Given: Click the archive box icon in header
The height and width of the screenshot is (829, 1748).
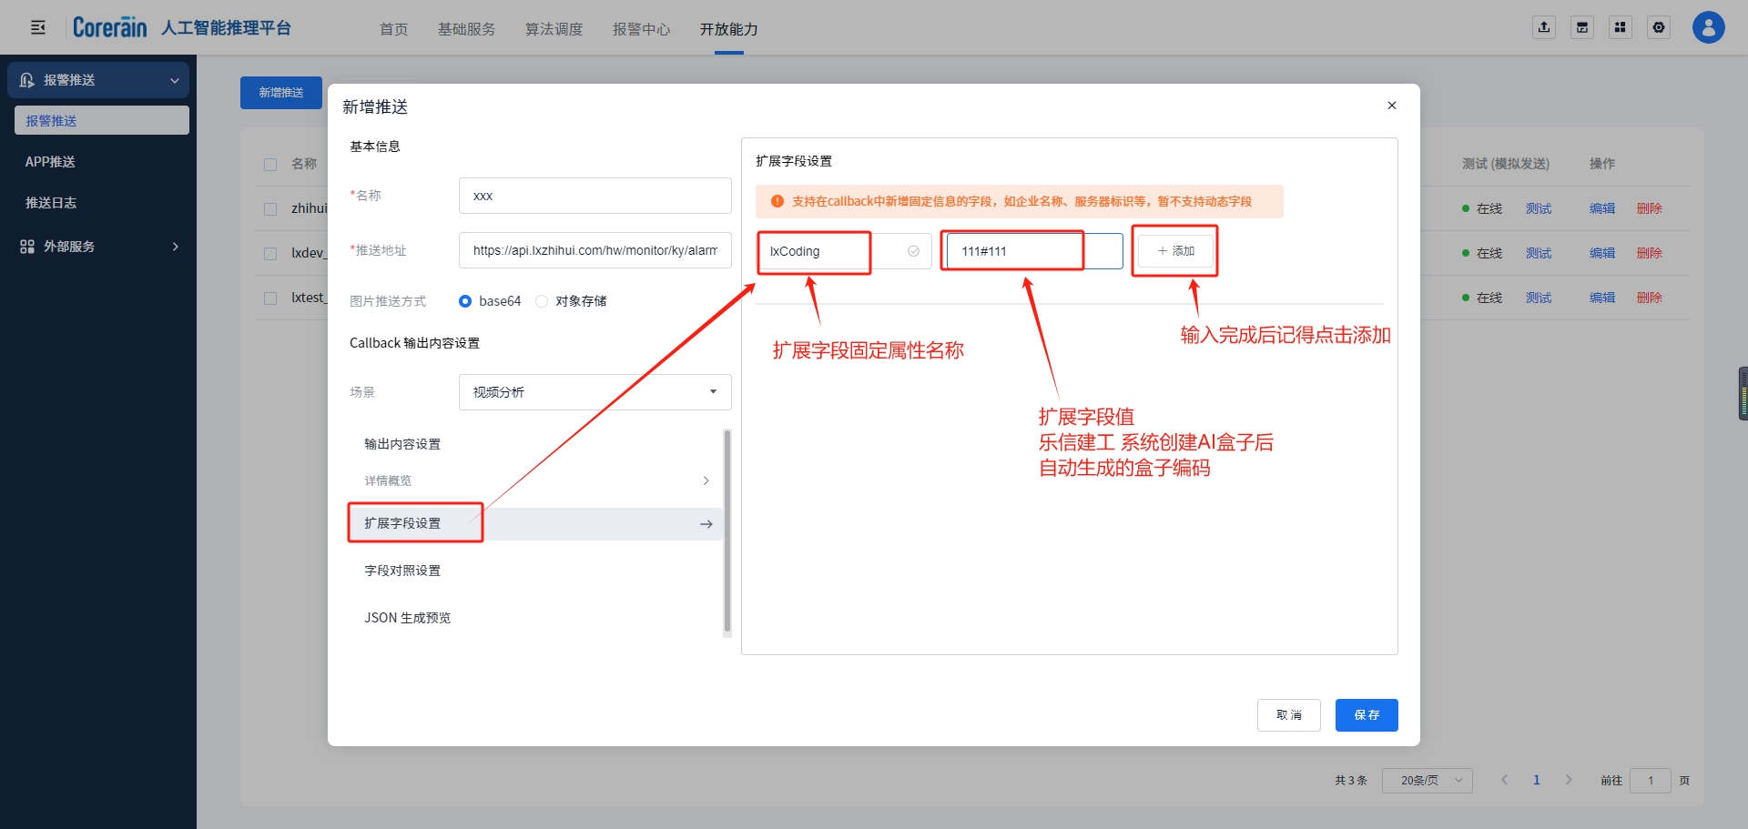Looking at the screenshot, I should pos(1582,27).
